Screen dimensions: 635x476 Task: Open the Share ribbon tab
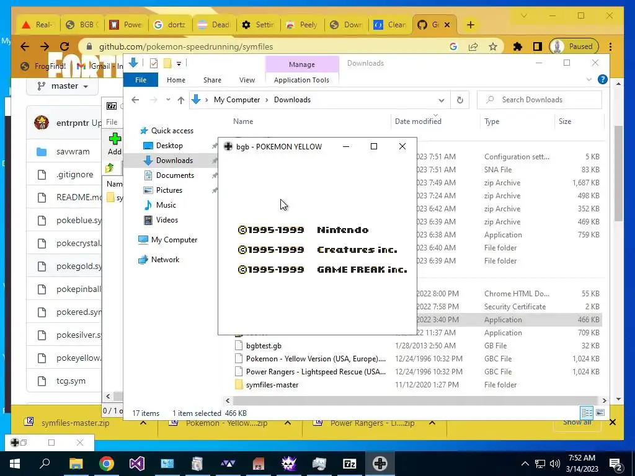[212, 80]
